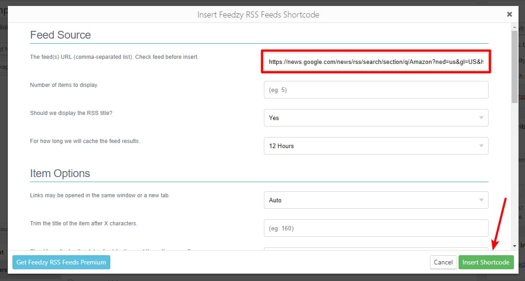The width and height of the screenshot is (525, 281).
Task: Click Get Feedzy RSS Feeds Premium button
Action: point(61,262)
